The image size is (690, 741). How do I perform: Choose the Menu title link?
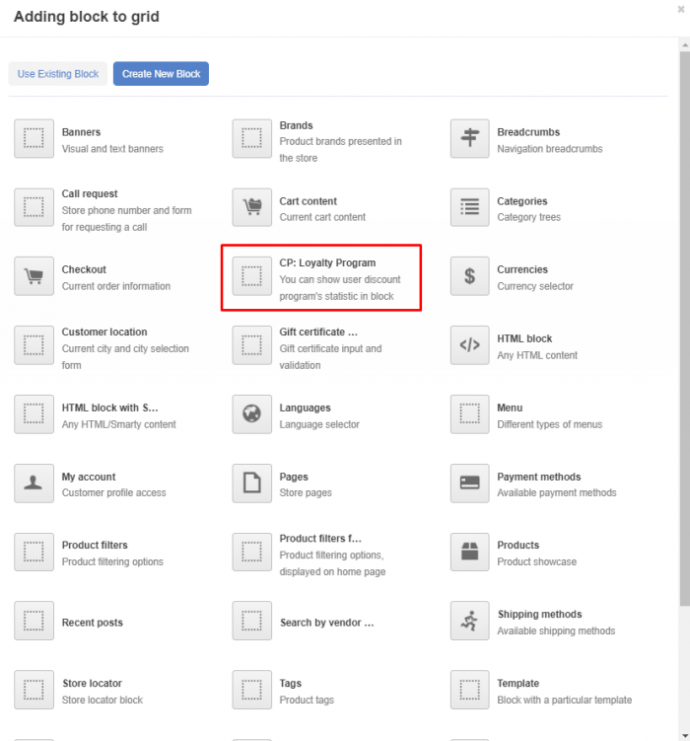(510, 408)
